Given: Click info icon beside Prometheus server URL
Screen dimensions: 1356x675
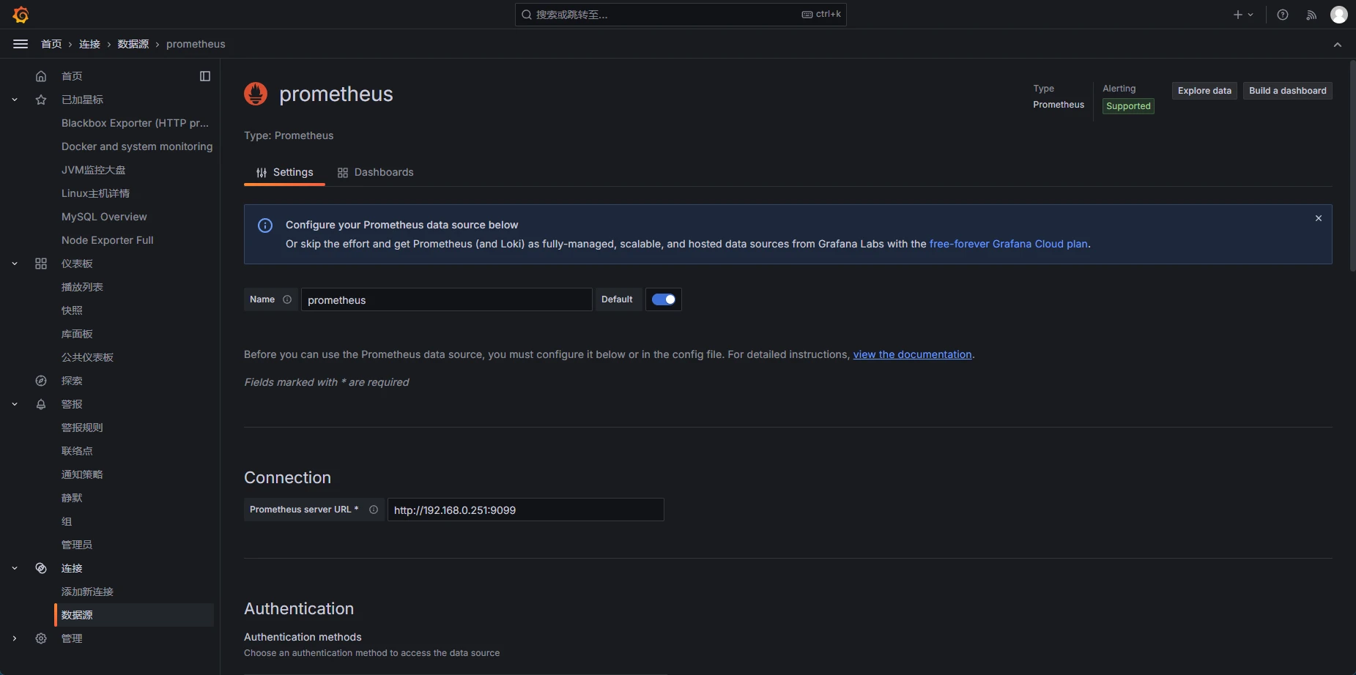Looking at the screenshot, I should click(374, 510).
